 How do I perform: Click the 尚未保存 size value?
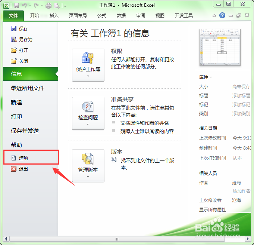coord(241,87)
